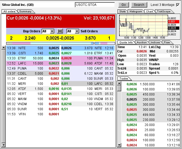Click the intraday price chart
Viewport: 182px width, 149px height.
tap(143, 25)
